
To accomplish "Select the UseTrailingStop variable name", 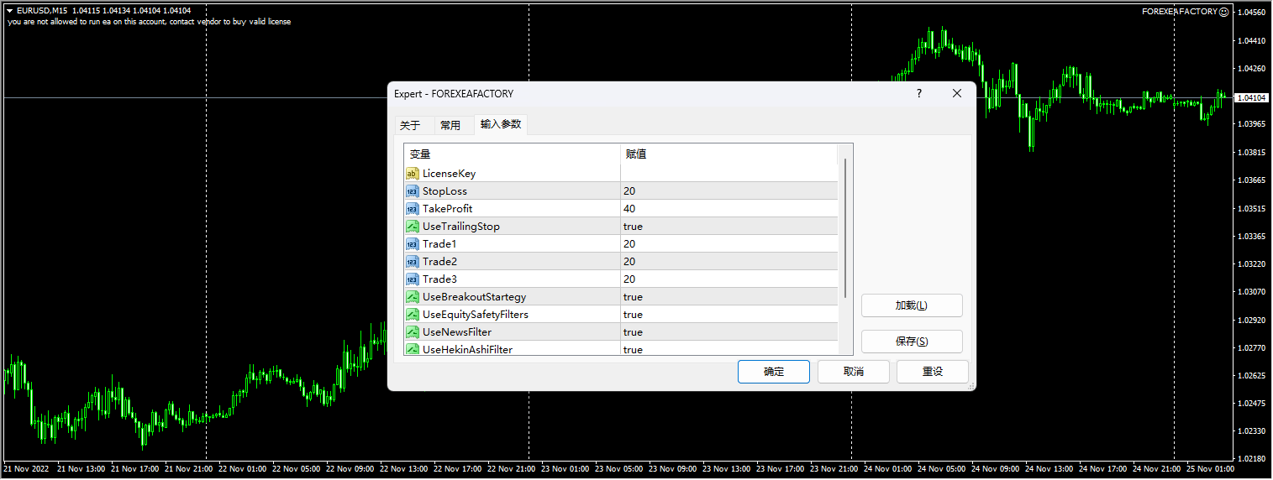I will 461,227.
